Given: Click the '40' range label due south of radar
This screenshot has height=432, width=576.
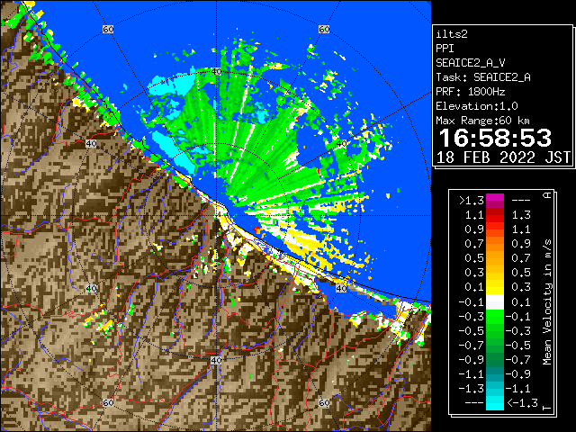Looking at the screenshot, I should [x=216, y=360].
